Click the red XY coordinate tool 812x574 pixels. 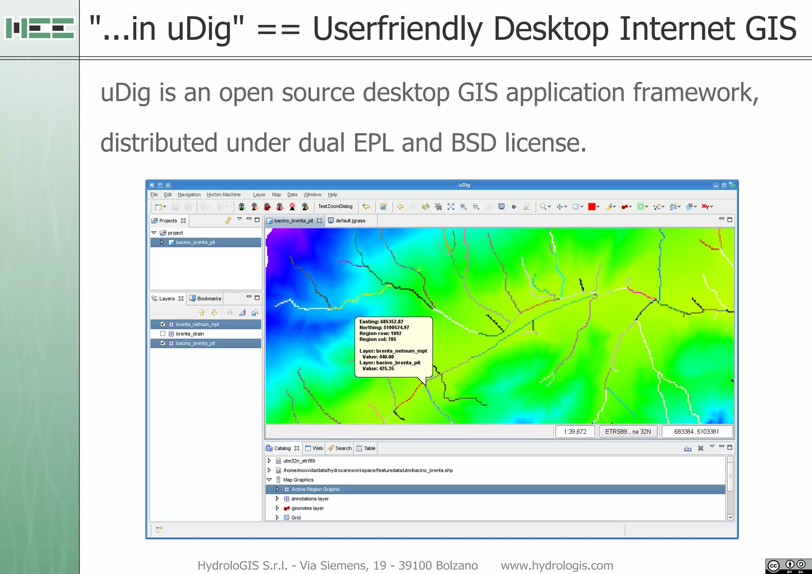coord(705,207)
